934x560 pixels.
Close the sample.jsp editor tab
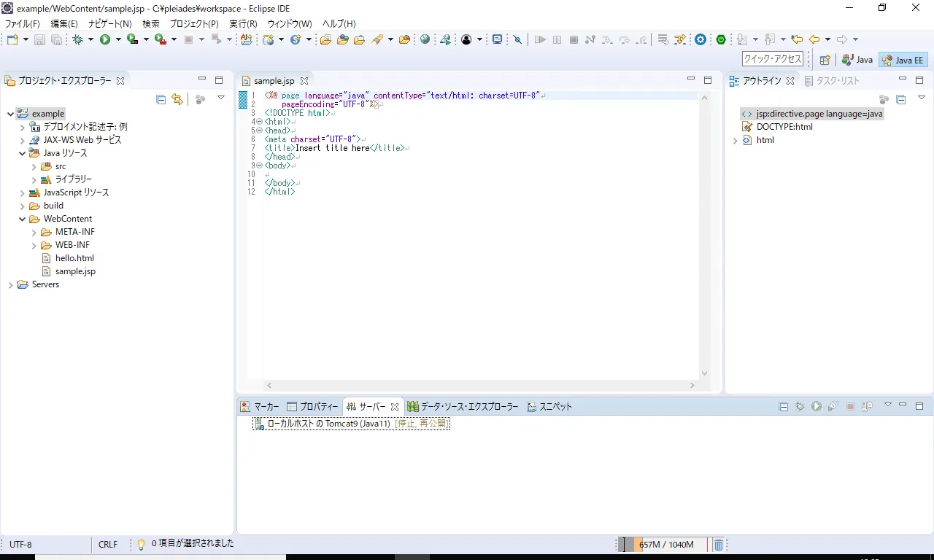point(304,81)
